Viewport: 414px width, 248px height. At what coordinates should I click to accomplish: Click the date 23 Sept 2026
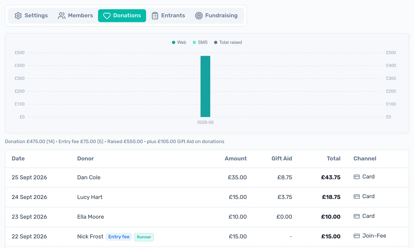[x=29, y=217]
